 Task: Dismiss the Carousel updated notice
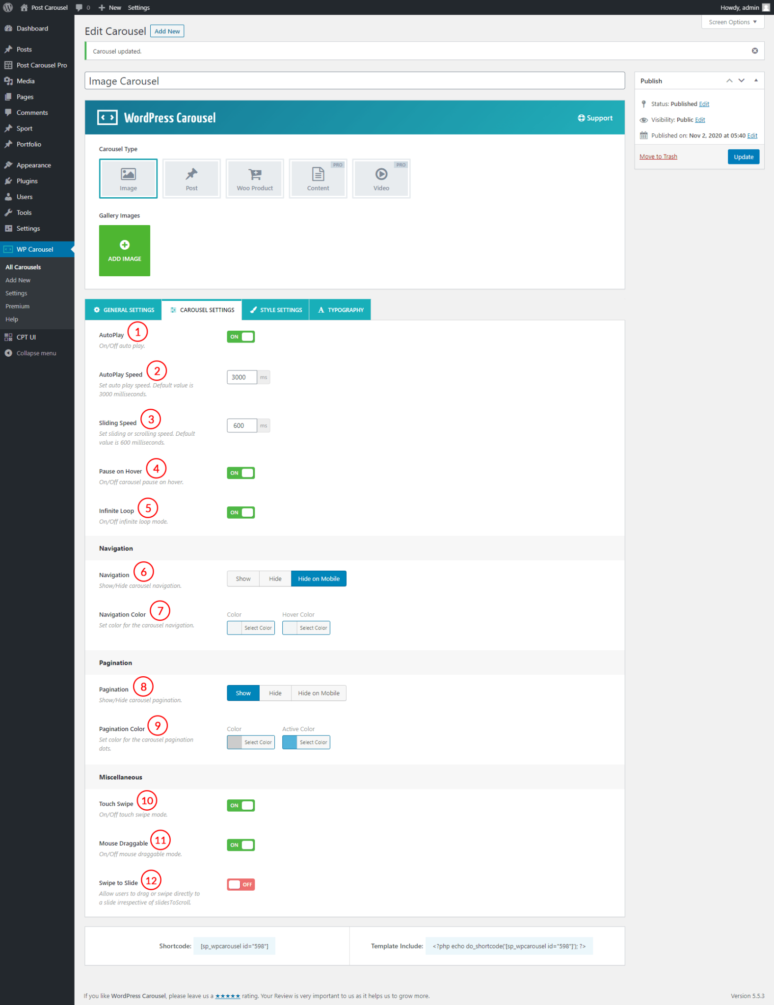[x=754, y=51]
